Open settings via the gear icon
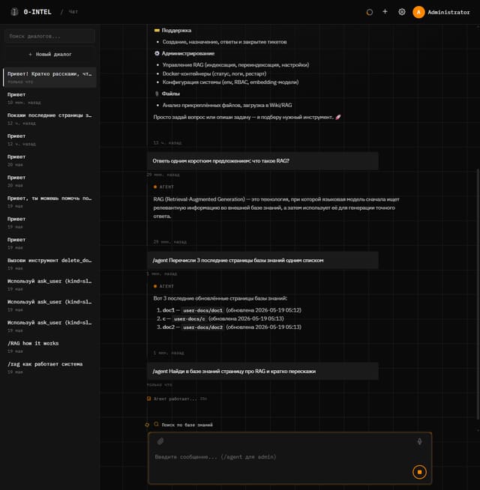Viewport: 480px width, 490px height. pos(402,12)
